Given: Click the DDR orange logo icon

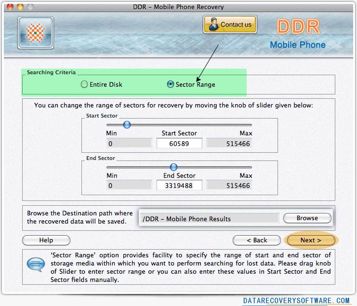Looking at the screenshot, I should pos(36,33).
